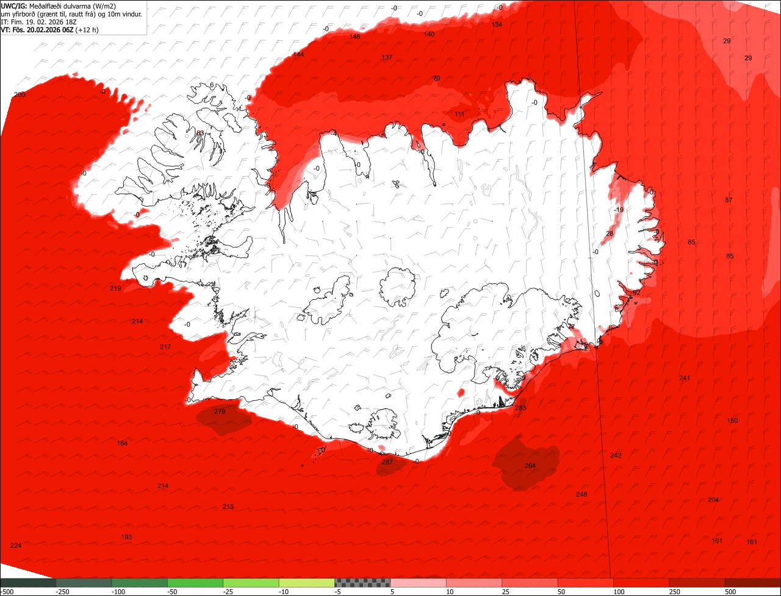Click the flux value '224' on the map
The height and width of the screenshot is (596, 781).
[x=16, y=545]
